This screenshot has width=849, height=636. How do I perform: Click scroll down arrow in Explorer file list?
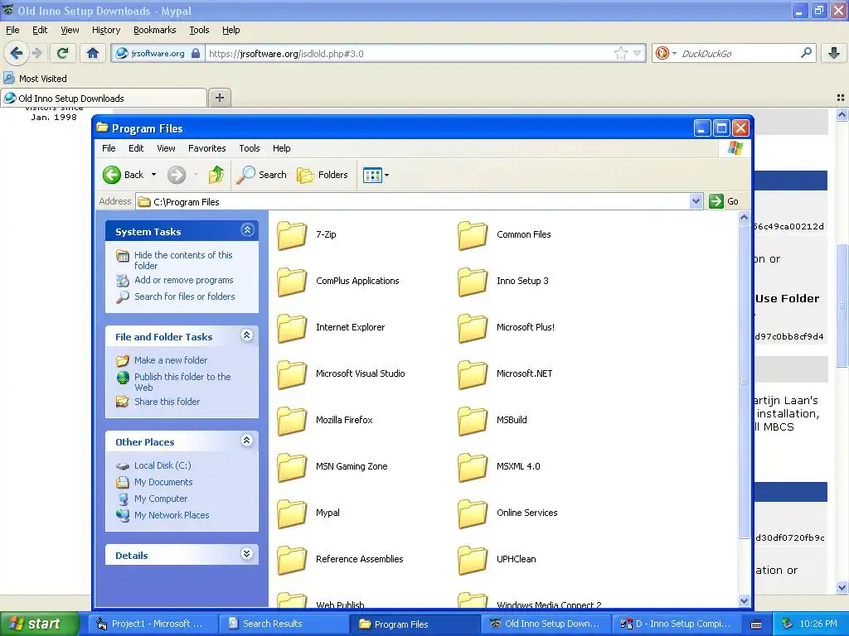click(x=744, y=601)
